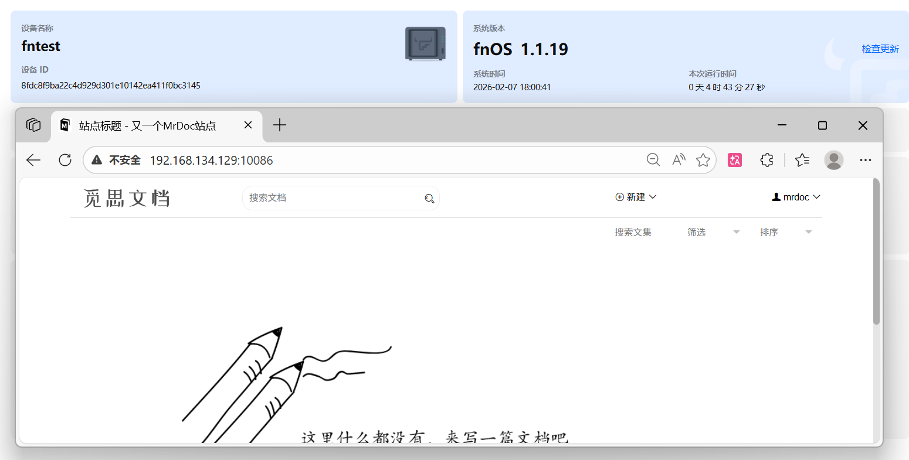Click the 搜索文档 input field
The height and width of the screenshot is (460, 909).
(331, 198)
